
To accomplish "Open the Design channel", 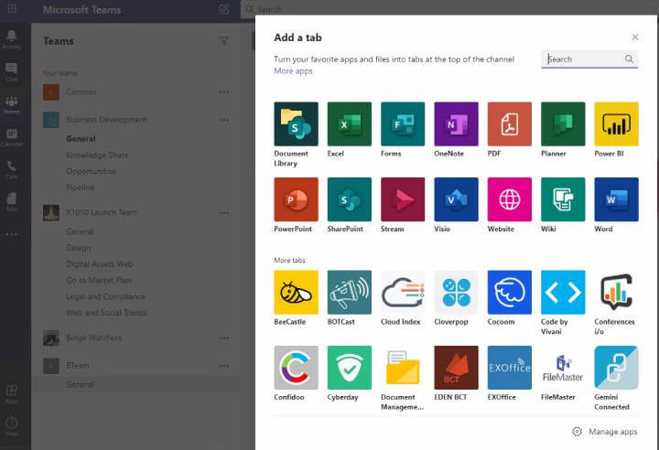I will [79, 248].
